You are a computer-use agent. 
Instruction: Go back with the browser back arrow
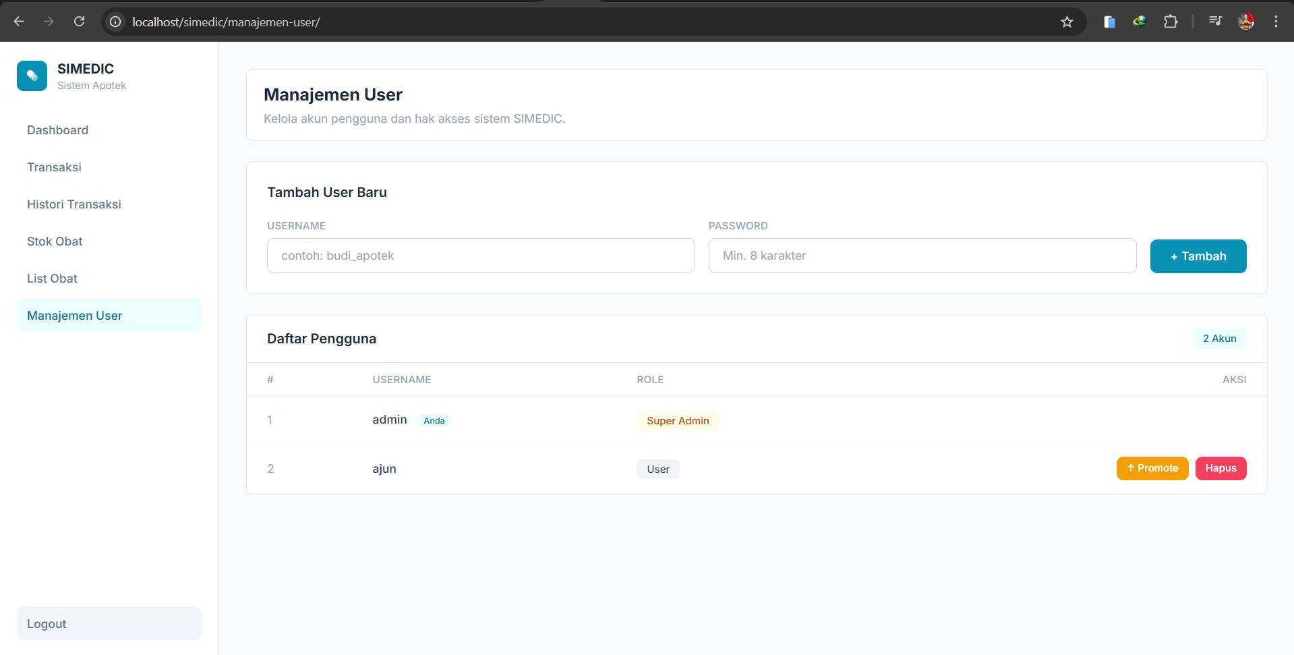[x=19, y=22]
